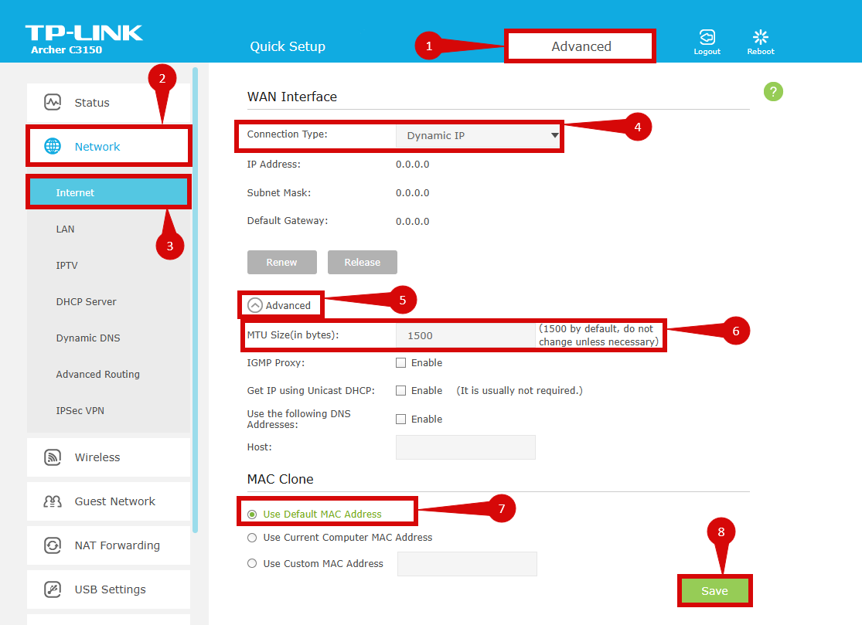Enable the IGMP Proxy checkbox
862x625 pixels.
click(400, 363)
